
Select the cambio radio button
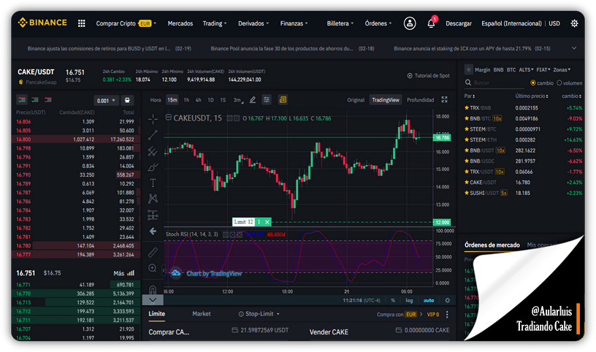[x=533, y=83]
